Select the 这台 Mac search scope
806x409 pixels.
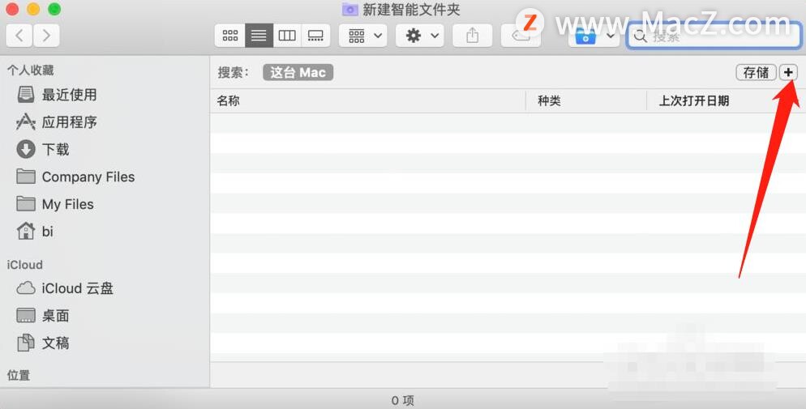(298, 72)
